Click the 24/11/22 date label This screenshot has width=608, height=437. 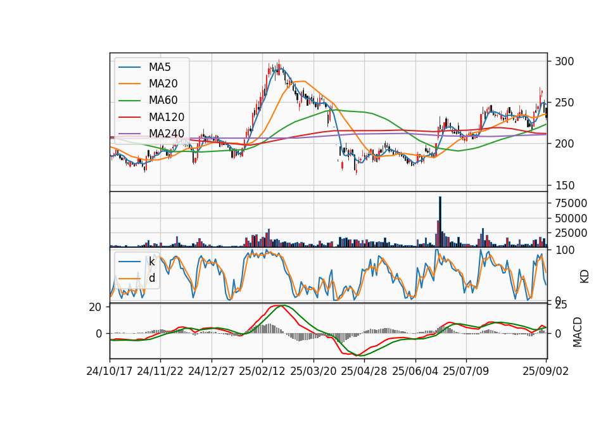pyautogui.click(x=160, y=372)
